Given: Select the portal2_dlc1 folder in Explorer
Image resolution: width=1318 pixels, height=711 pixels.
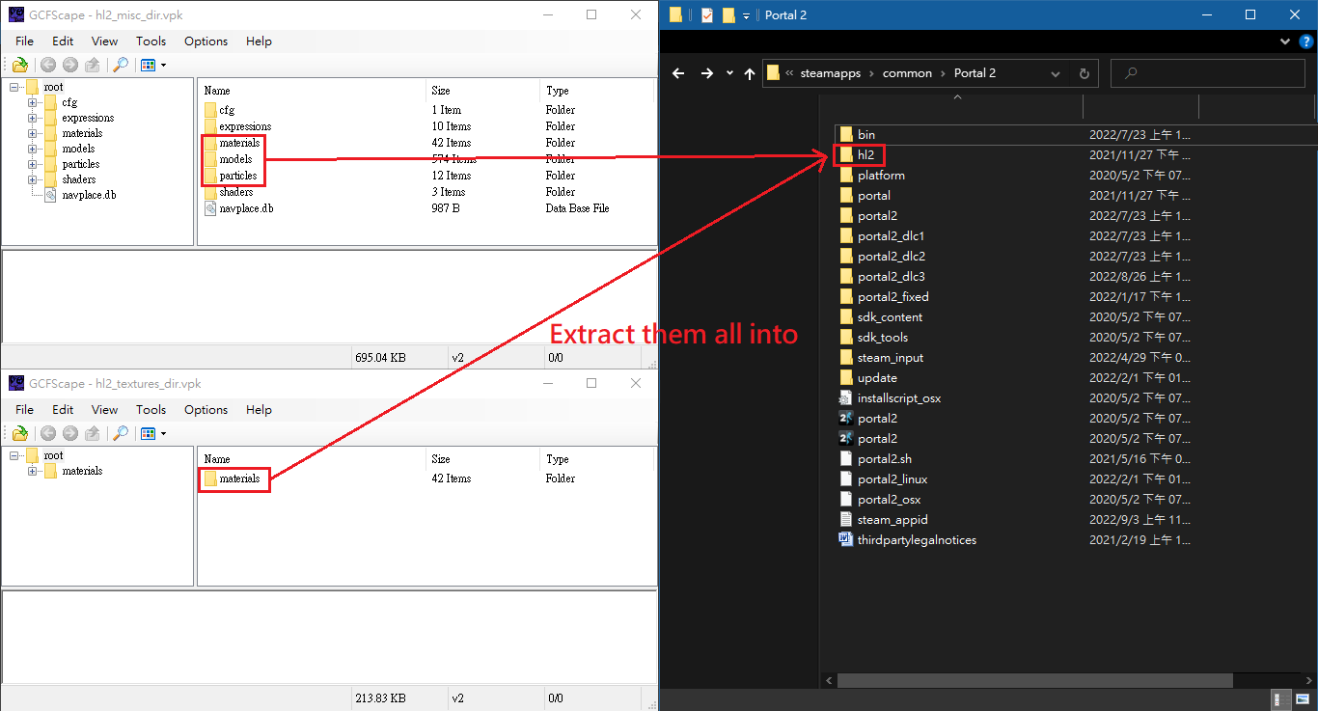Looking at the screenshot, I should coord(892,236).
